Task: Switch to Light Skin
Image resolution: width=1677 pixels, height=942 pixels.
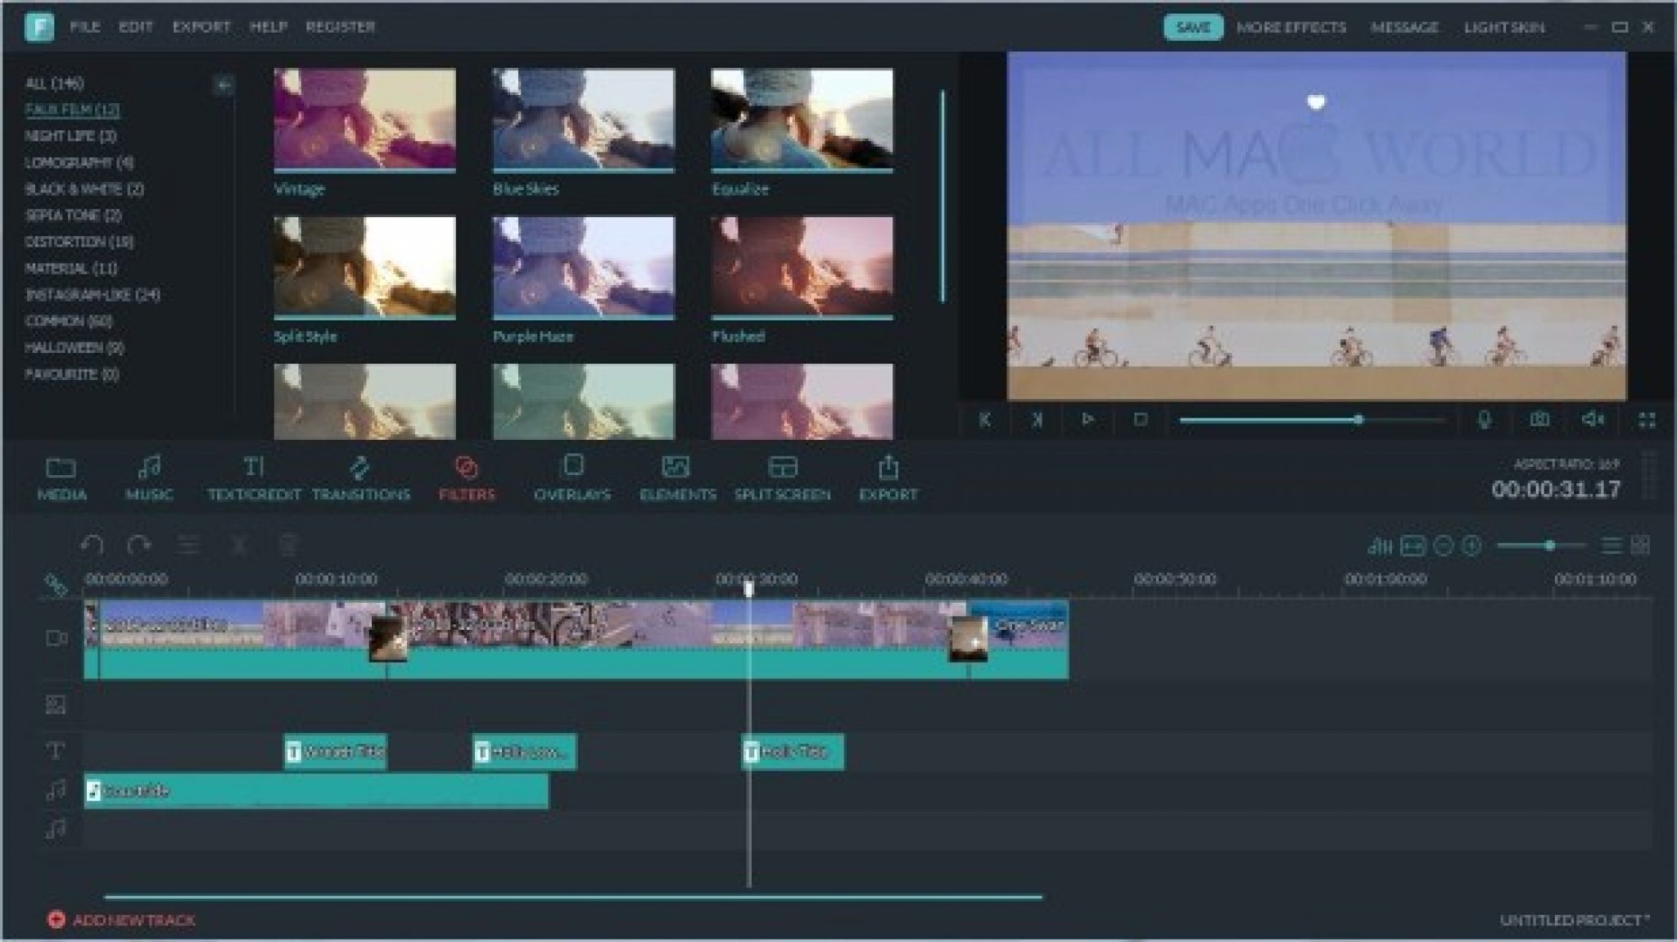Action: click(x=1503, y=26)
